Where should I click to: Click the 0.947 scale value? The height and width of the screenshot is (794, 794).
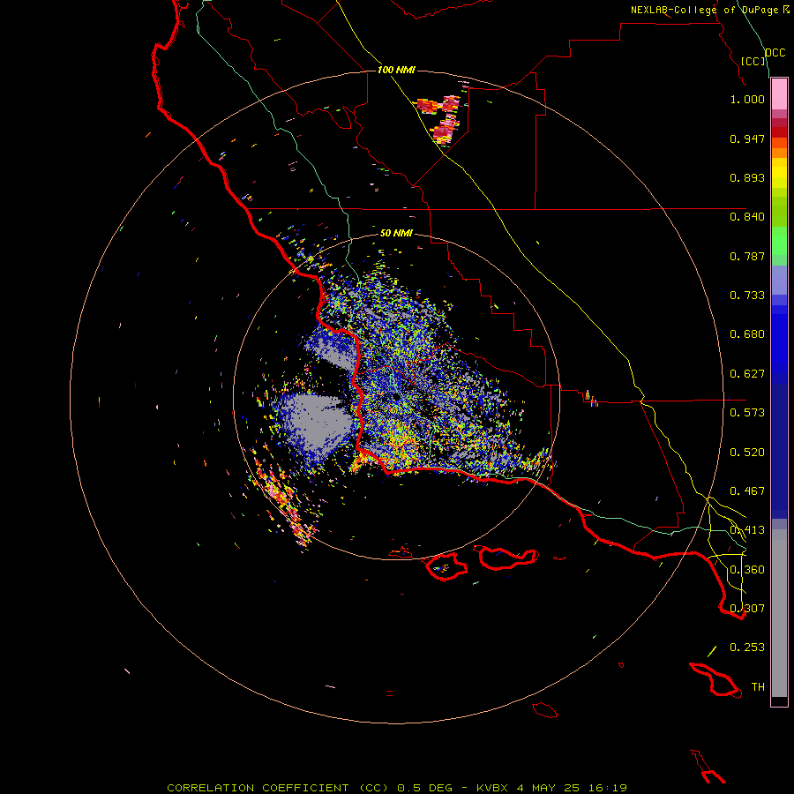click(747, 139)
